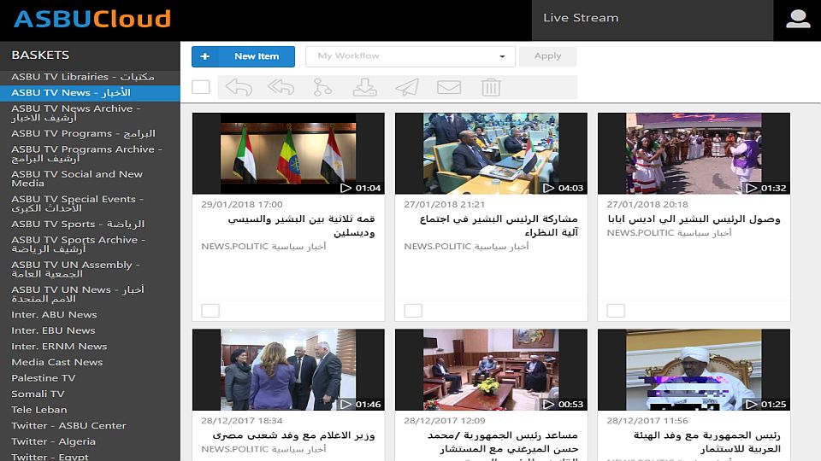Select ASBU TV Social and New Media

pyautogui.click(x=90, y=178)
